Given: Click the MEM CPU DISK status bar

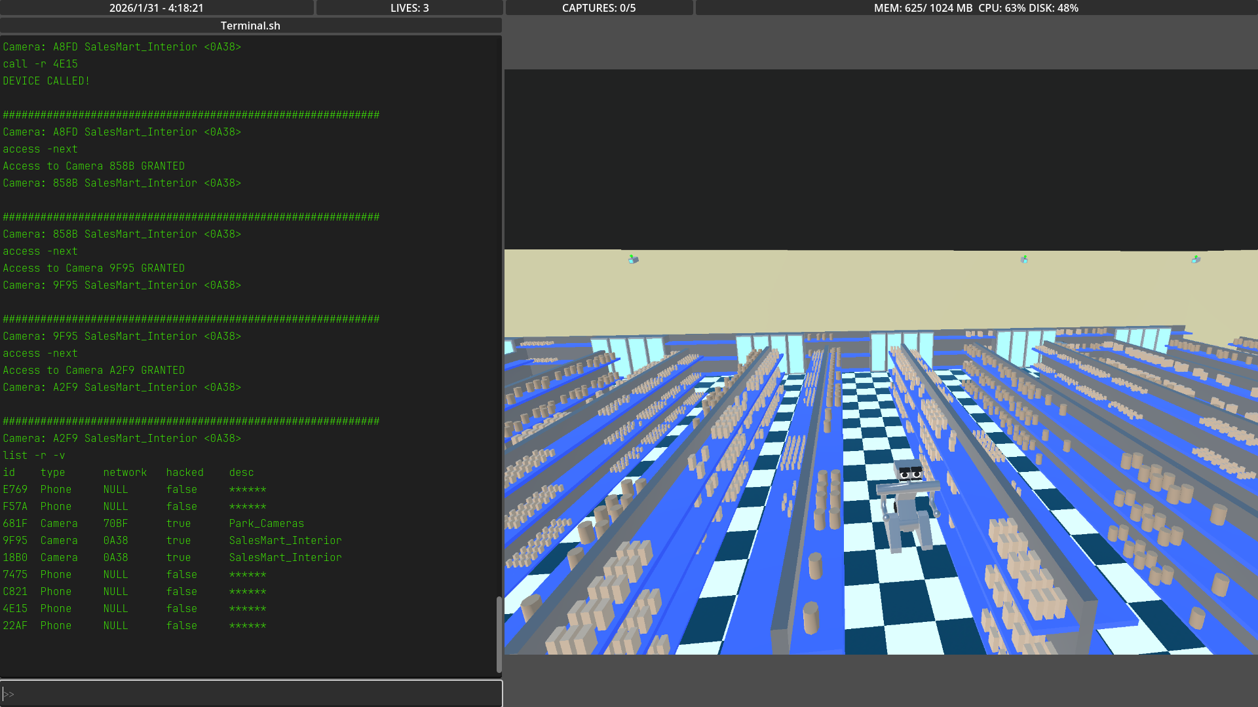Looking at the screenshot, I should pos(976,8).
